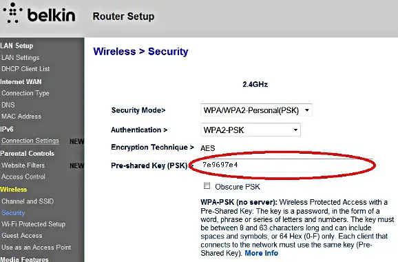Go to Guest Access settings
The width and height of the screenshot is (398, 262).
coord(21,236)
